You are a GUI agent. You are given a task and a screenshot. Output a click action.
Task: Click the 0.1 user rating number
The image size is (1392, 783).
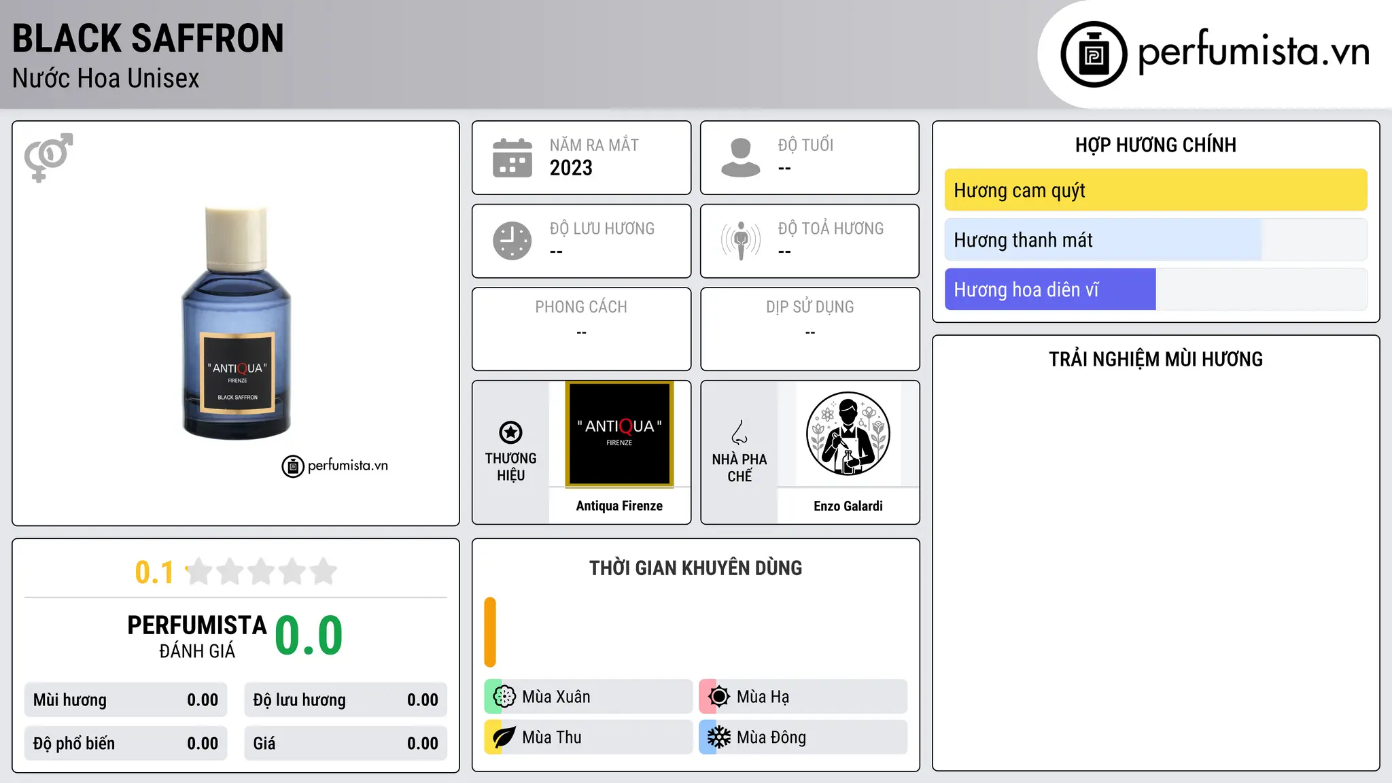(x=154, y=572)
